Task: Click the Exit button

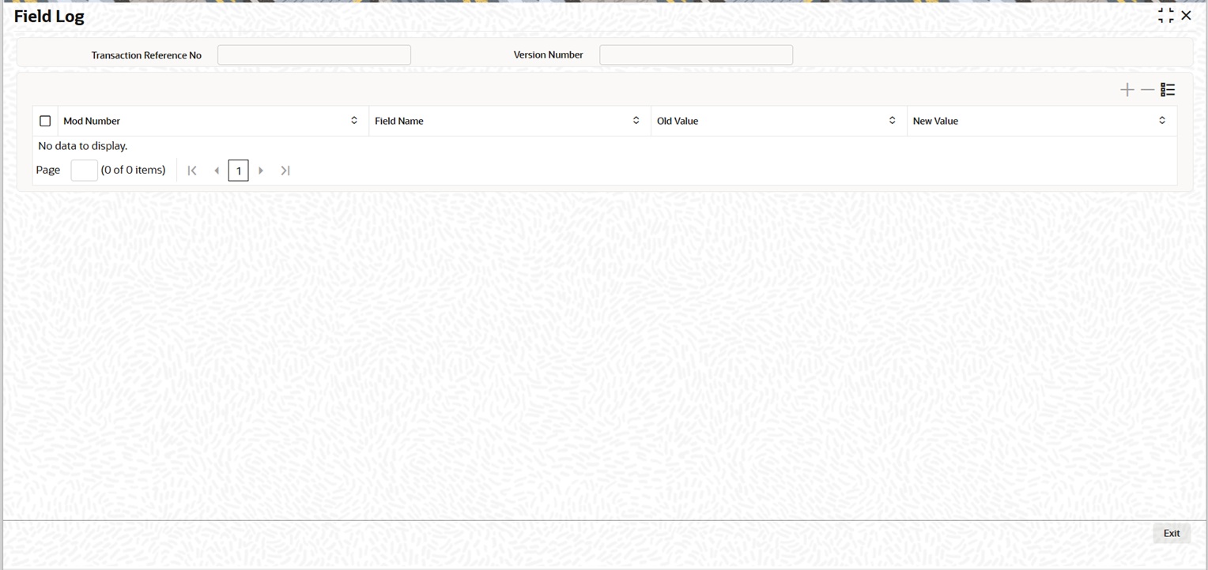Action: [1172, 534]
